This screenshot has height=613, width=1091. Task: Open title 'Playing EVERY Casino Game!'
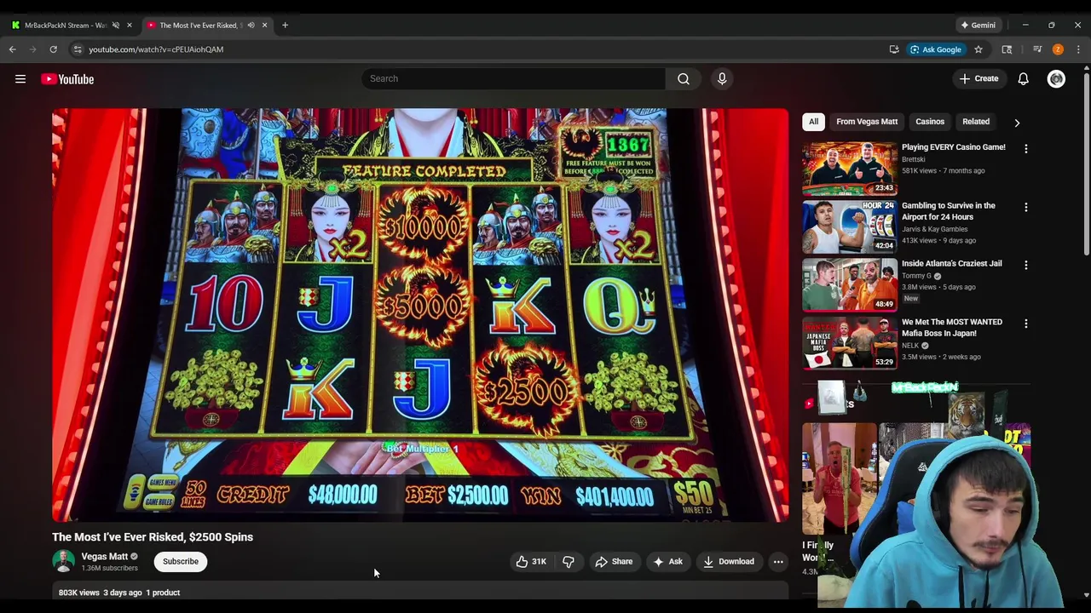pyautogui.click(x=954, y=147)
